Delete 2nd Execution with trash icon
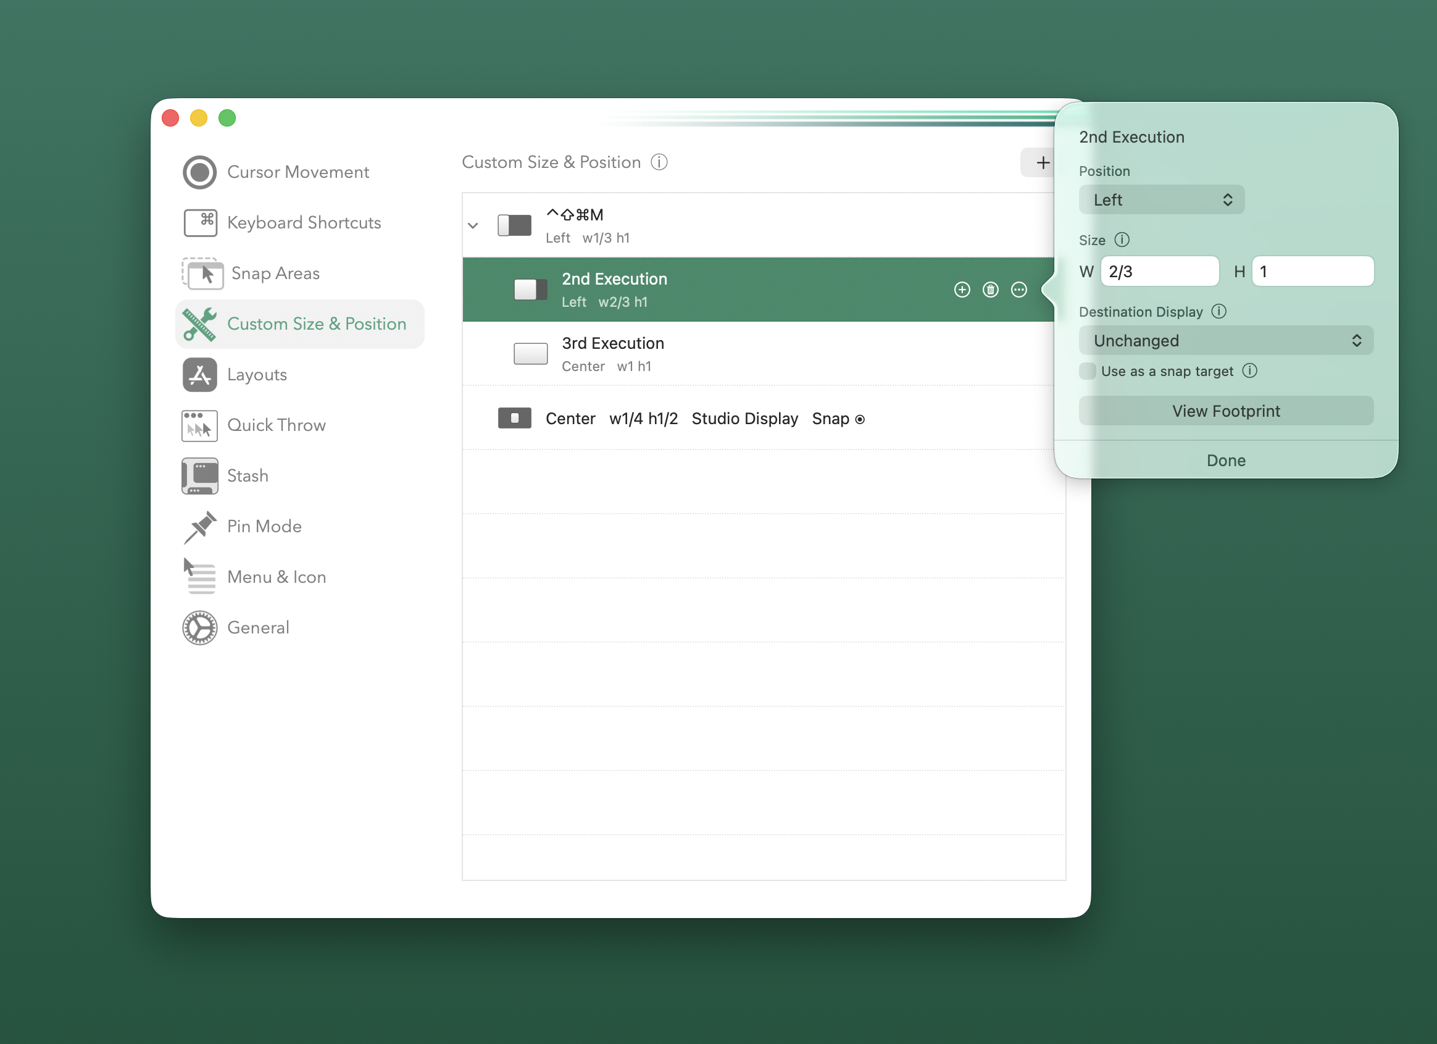Viewport: 1437px width, 1044px height. tap(990, 290)
